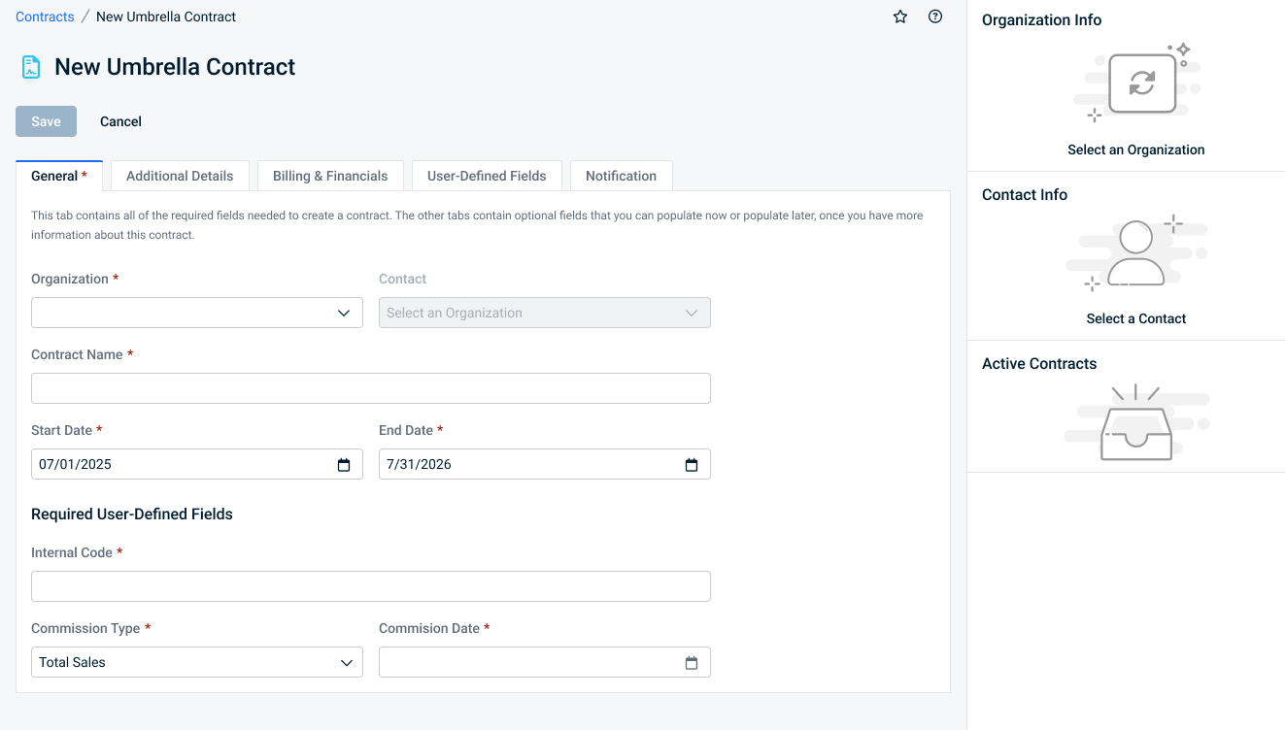Open the Commision Date calendar picker

692,663
